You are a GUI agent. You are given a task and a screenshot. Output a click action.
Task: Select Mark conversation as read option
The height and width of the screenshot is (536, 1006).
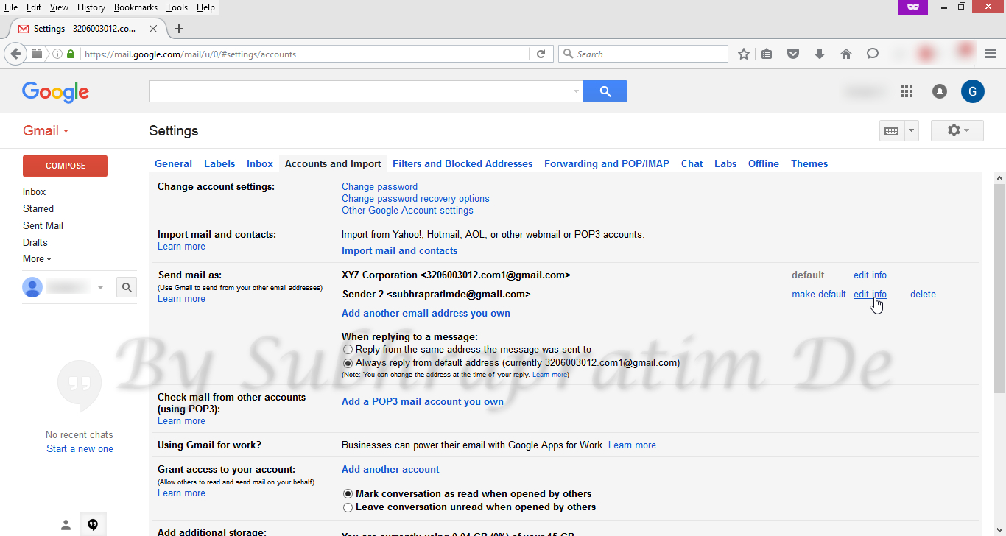click(x=348, y=494)
